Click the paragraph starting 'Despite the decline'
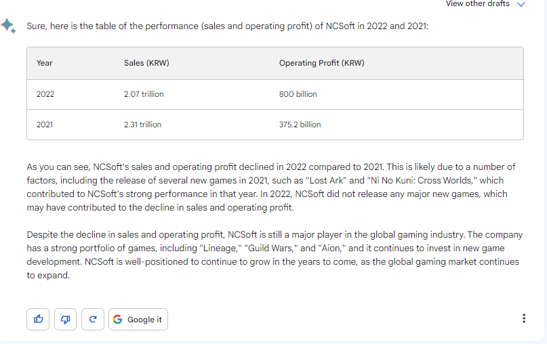This screenshot has width=547, height=344. pos(275,255)
